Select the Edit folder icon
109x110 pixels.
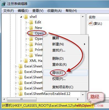click(x=31, y=22)
